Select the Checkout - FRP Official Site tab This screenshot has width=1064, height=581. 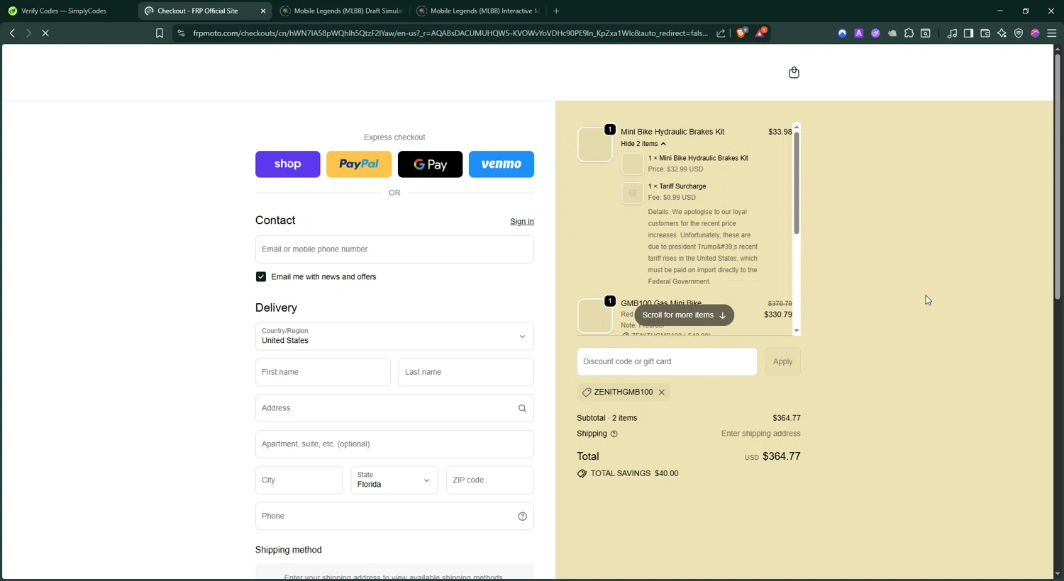pyautogui.click(x=197, y=11)
